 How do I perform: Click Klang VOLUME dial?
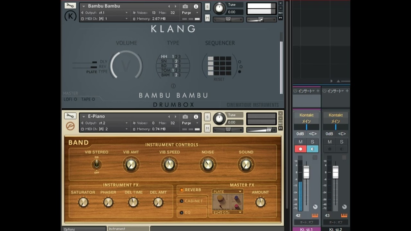[126, 66]
